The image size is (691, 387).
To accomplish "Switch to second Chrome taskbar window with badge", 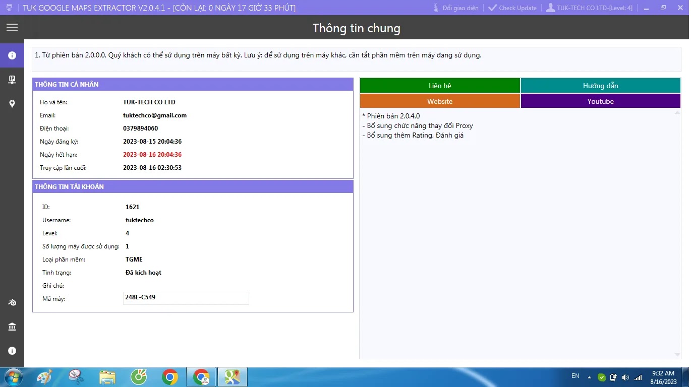I will click(x=201, y=377).
